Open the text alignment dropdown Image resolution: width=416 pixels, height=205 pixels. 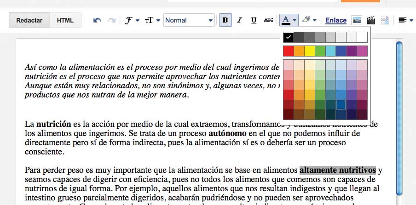coord(405,20)
